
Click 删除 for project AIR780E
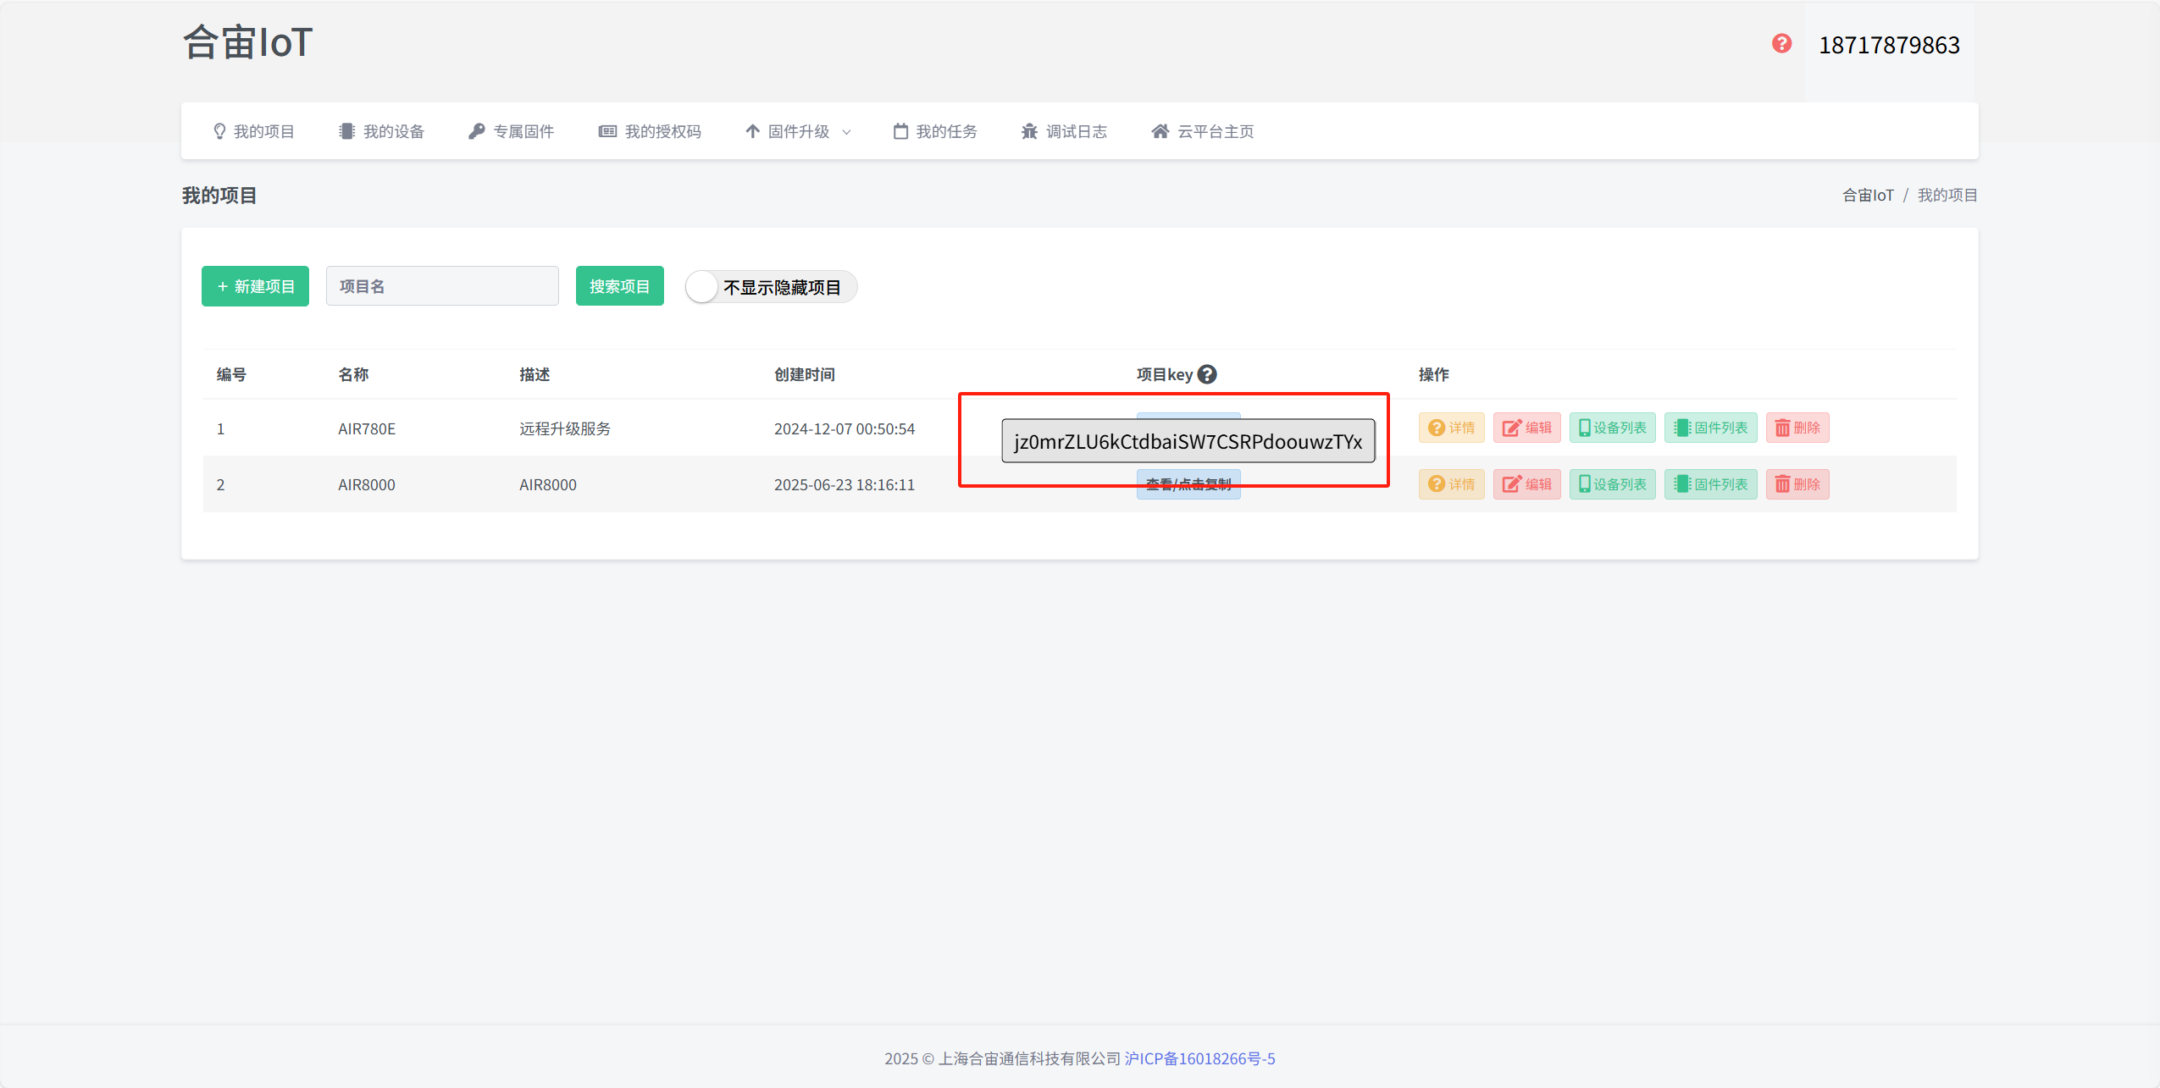1797,428
